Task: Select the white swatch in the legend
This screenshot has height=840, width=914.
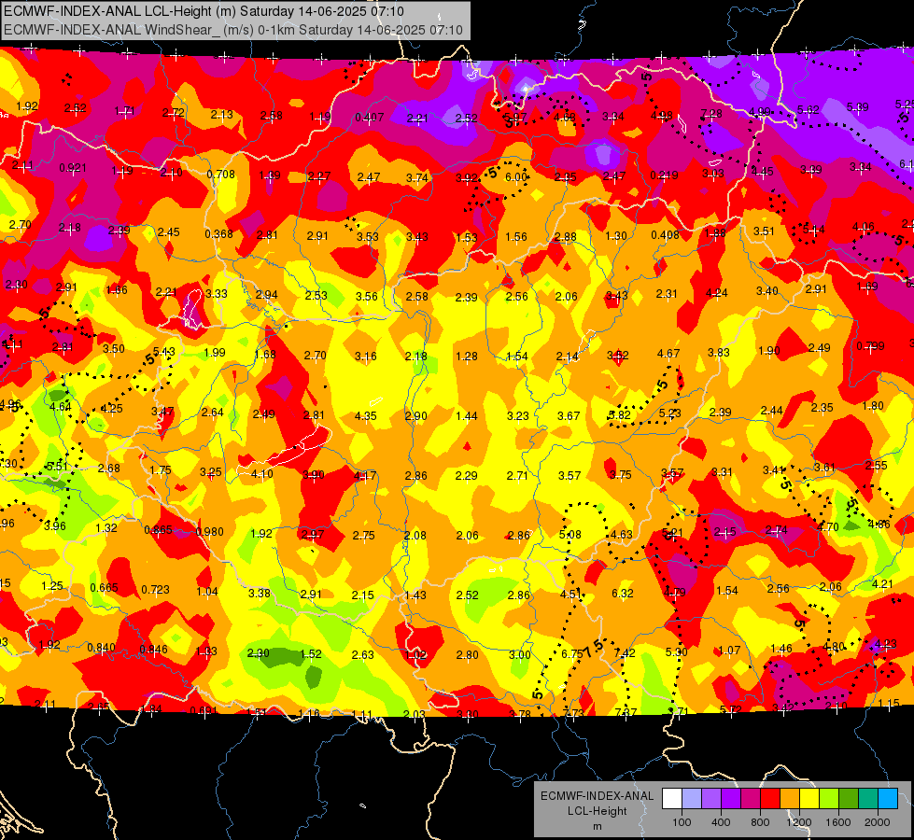Action: point(672,799)
